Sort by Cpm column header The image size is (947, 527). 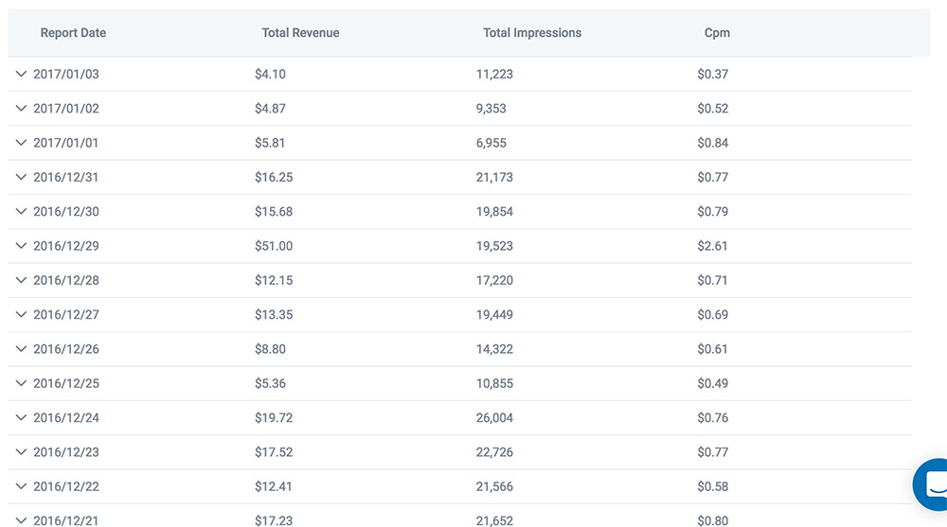point(717,33)
